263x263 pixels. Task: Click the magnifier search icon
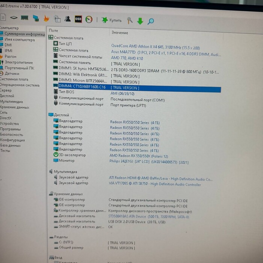point(151,21)
